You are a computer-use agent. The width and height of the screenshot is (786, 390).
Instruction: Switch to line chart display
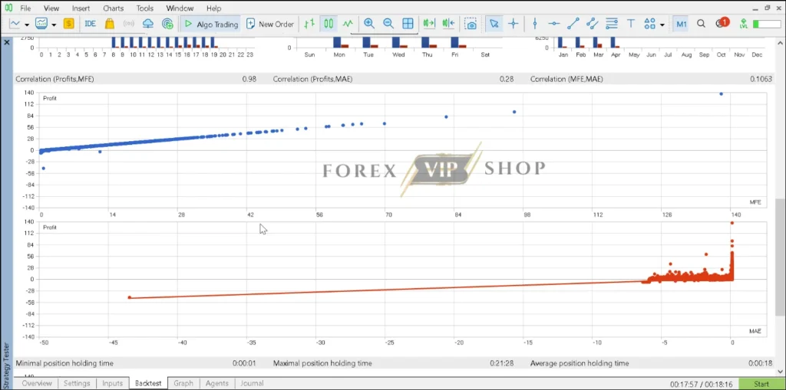[x=348, y=24]
